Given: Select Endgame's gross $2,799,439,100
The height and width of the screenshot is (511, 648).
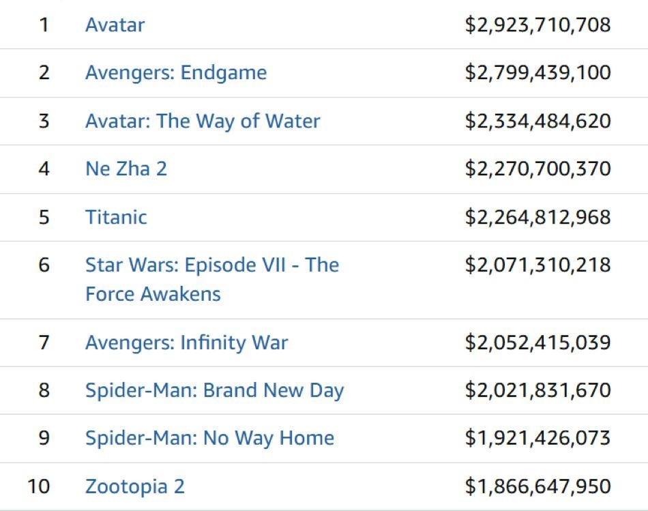Looking at the screenshot, I should [x=537, y=73].
